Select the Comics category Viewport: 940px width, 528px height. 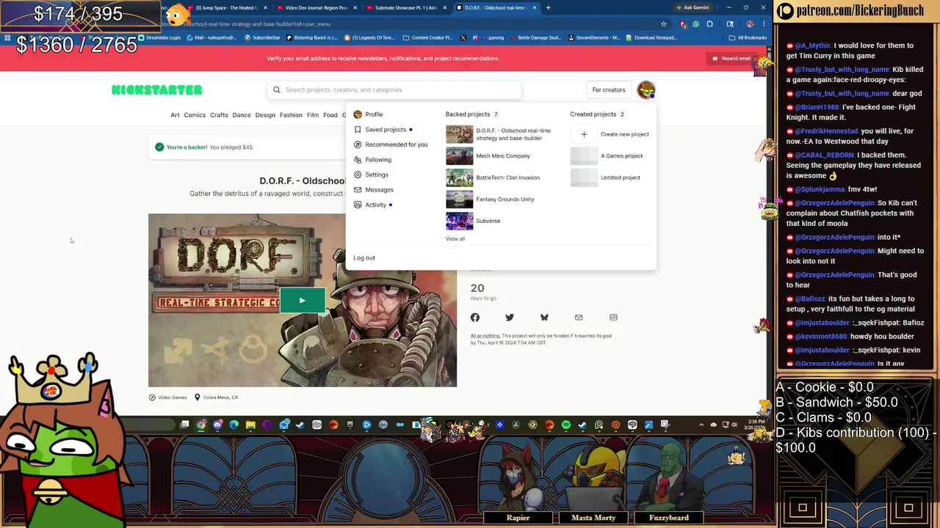coord(195,115)
